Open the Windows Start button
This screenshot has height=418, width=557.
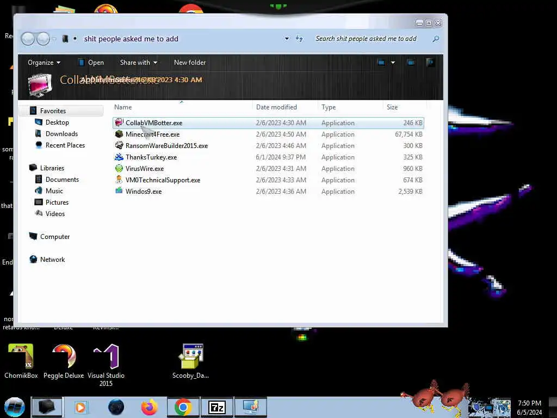tap(15, 407)
